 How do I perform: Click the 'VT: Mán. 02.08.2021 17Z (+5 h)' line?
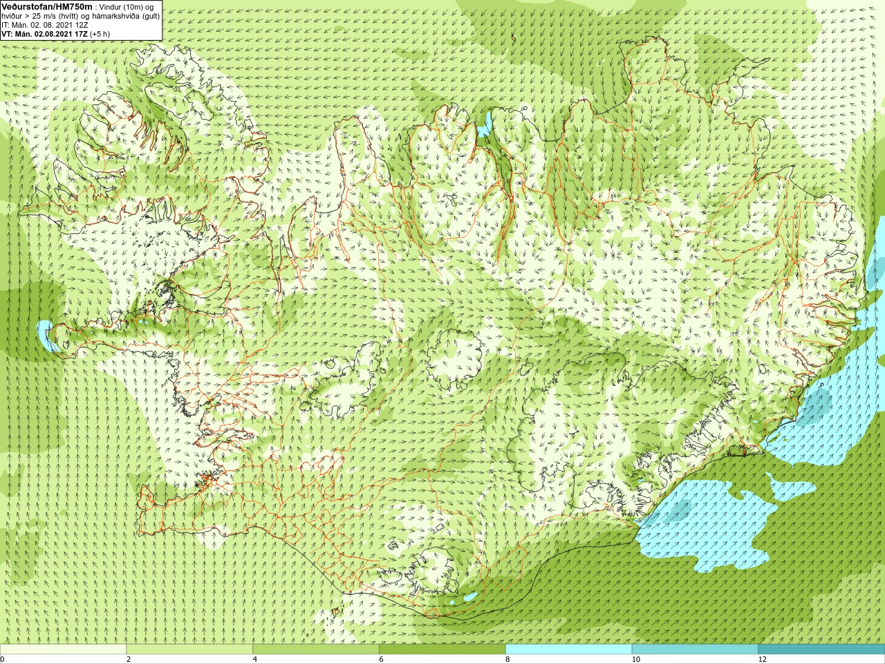(x=55, y=34)
